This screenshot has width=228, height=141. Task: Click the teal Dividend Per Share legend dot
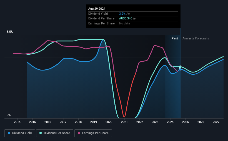(41, 133)
